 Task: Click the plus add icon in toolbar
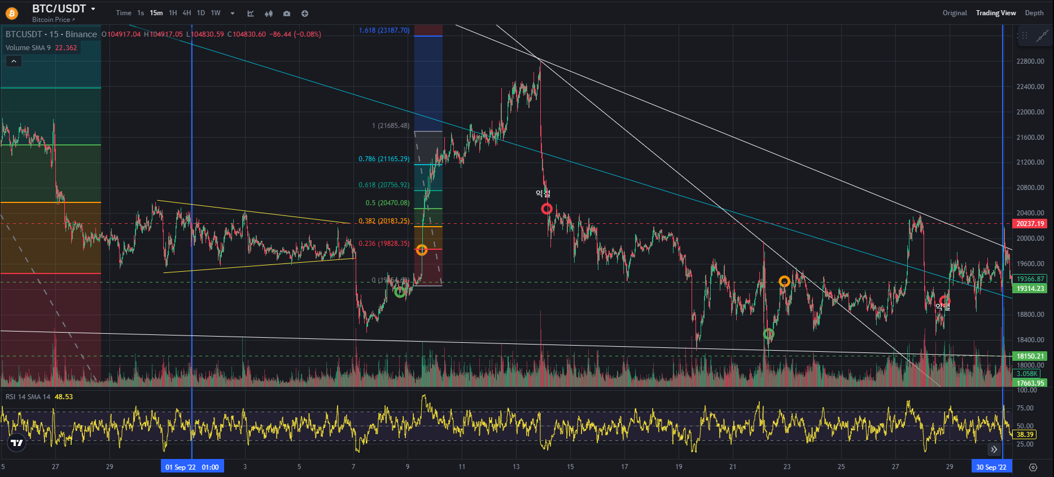(305, 14)
